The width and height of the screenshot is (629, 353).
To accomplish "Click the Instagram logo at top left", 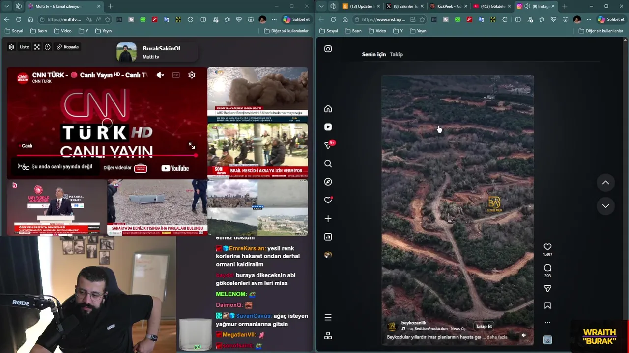I will click(328, 49).
